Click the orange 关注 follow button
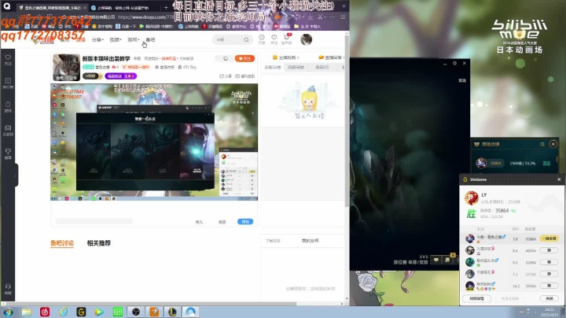This screenshot has height=318, width=566. [244, 58]
